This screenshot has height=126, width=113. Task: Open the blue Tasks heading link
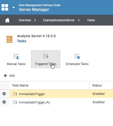tap(21, 41)
